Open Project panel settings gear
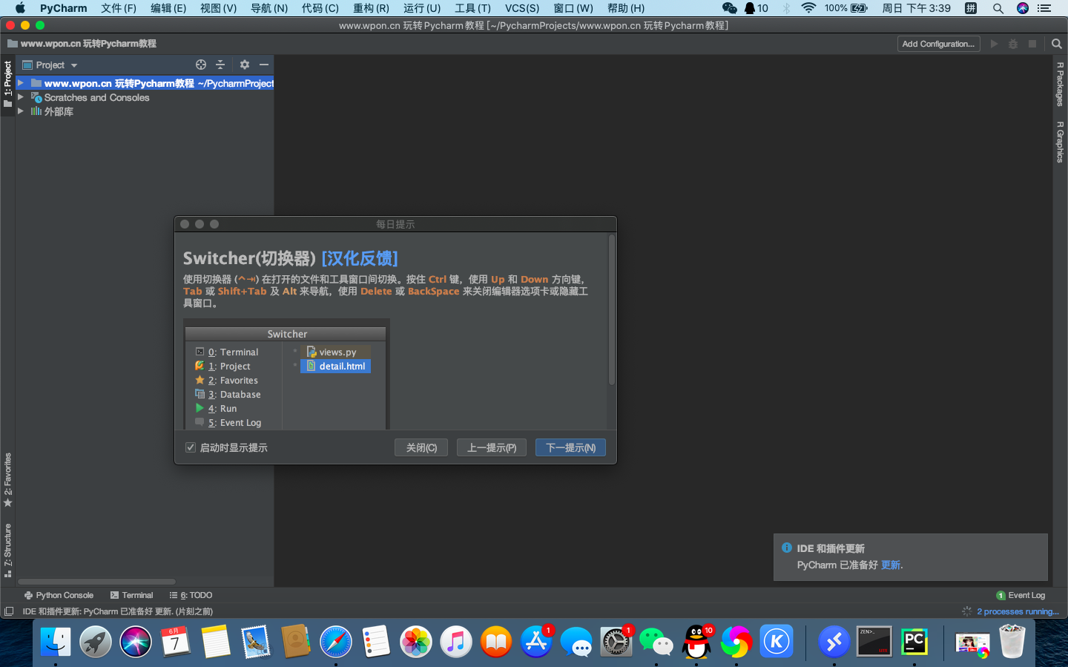 pyautogui.click(x=245, y=65)
